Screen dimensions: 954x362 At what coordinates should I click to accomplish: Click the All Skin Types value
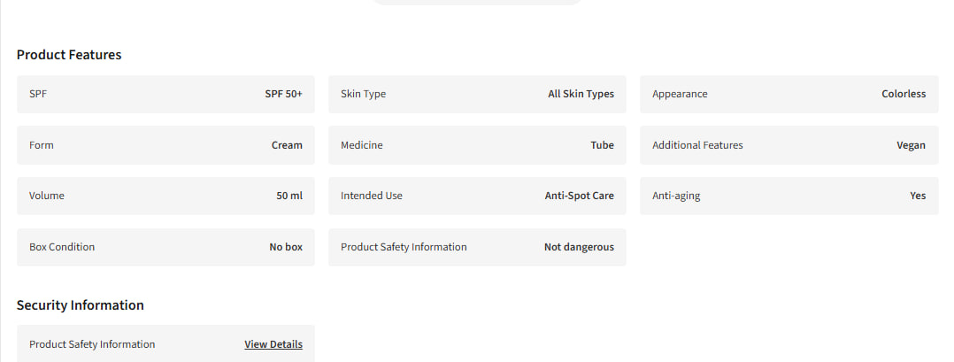point(581,95)
